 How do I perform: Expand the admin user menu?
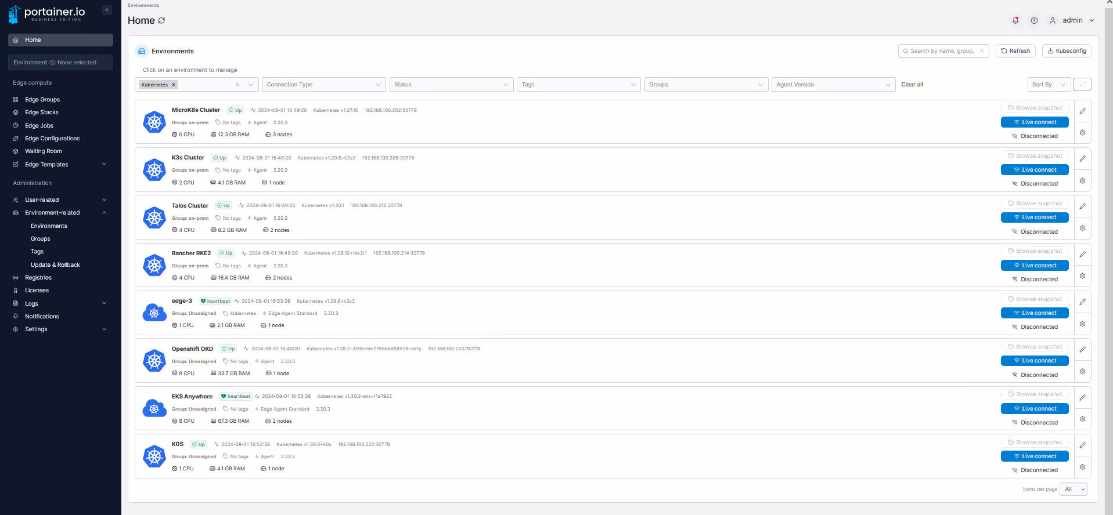point(1072,20)
